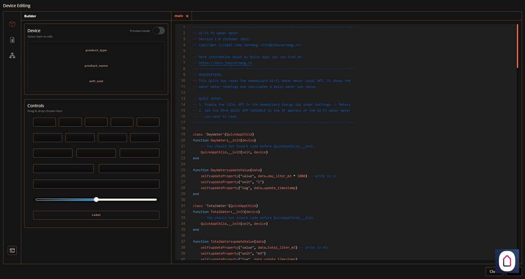Pick the left button in two-button row
The image size is (525, 279).
[x=63, y=168]
